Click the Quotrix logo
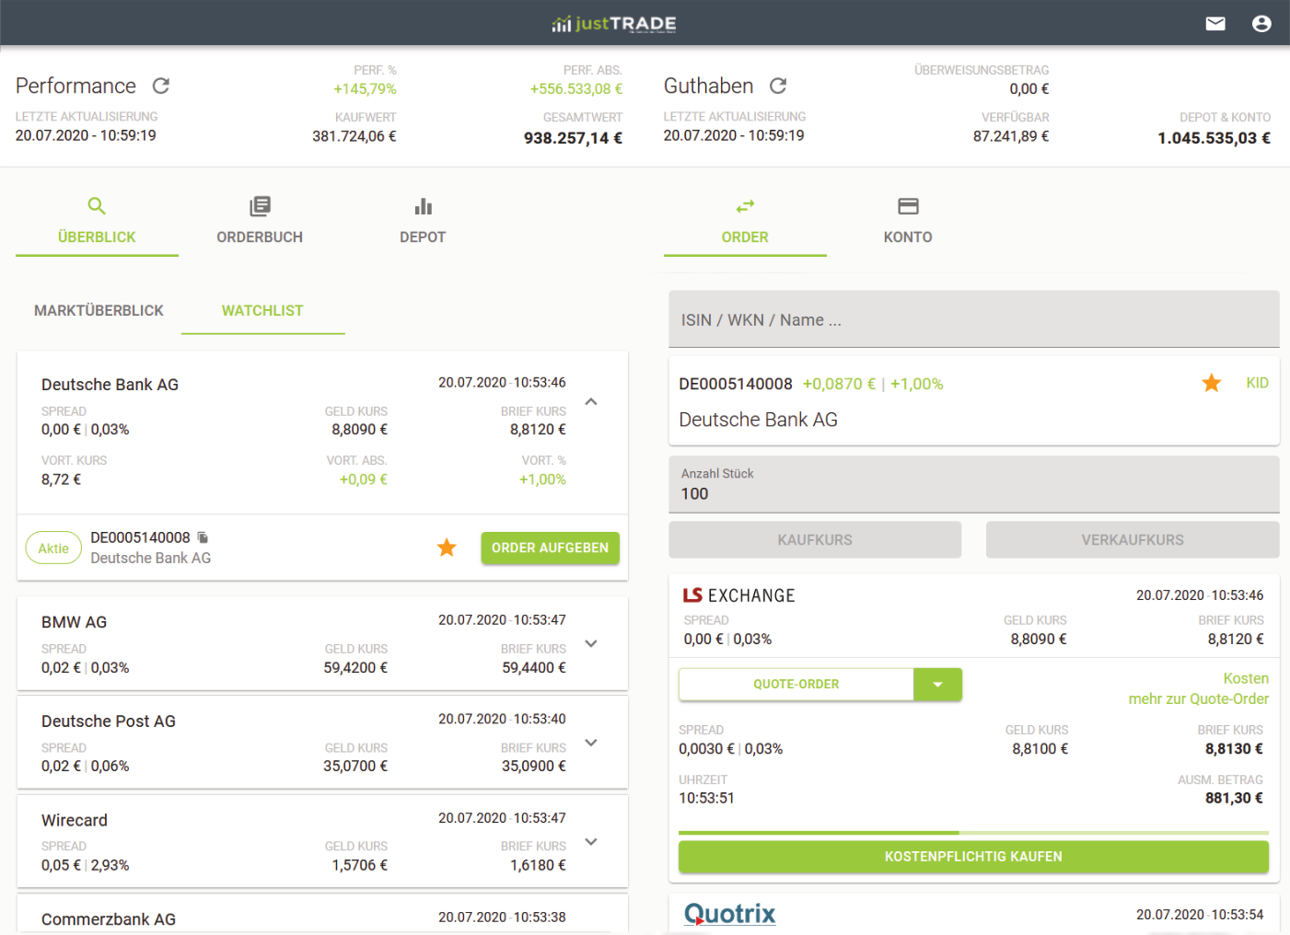This screenshot has height=935, width=1290. (730, 914)
